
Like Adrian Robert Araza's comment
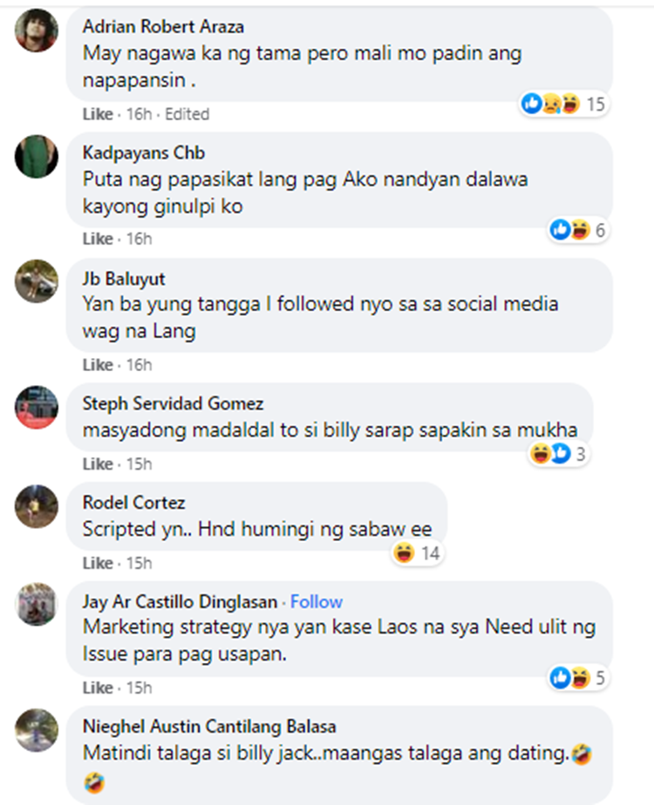[x=98, y=114]
